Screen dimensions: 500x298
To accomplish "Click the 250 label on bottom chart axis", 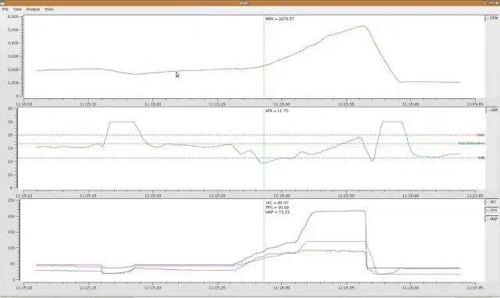I will coord(11,200).
